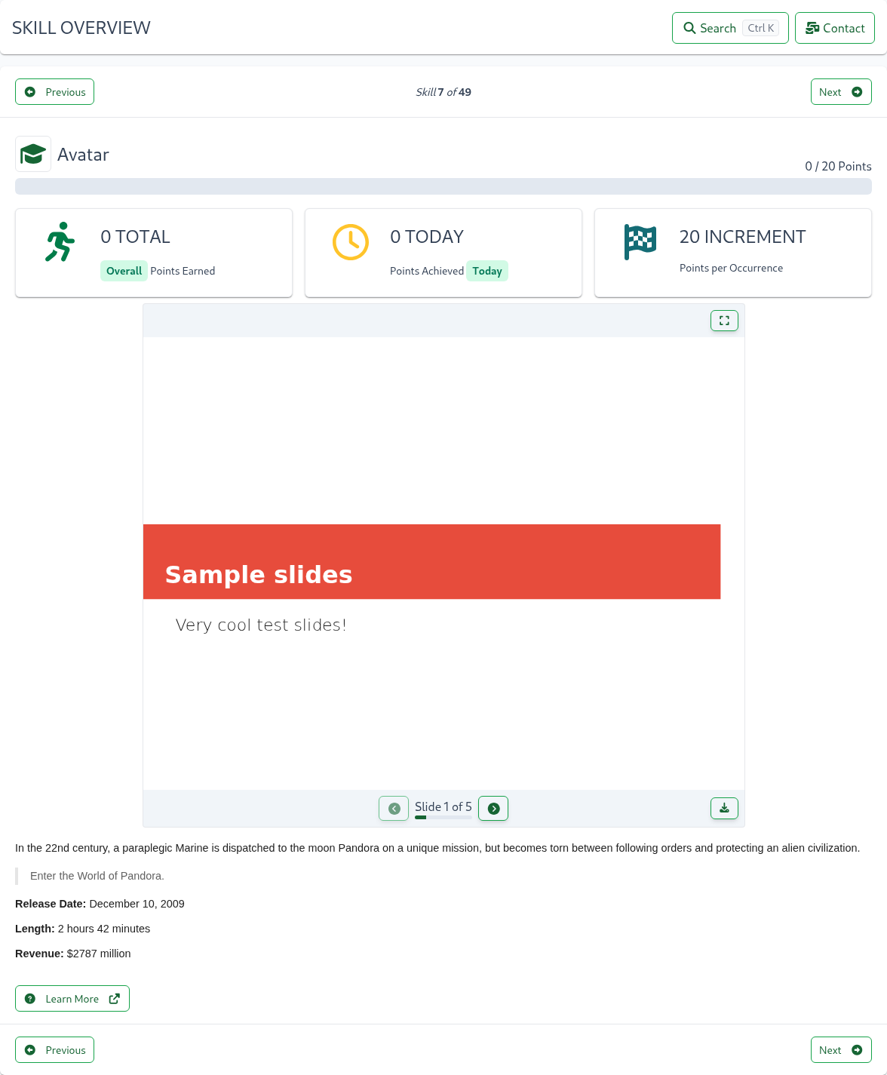The width and height of the screenshot is (887, 1075).
Task: Open the Learn More external link
Action: click(72, 999)
